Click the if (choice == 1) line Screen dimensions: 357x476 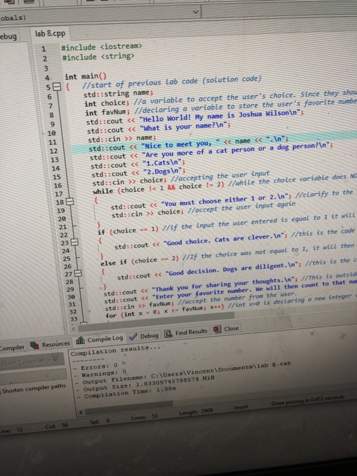click(x=128, y=231)
